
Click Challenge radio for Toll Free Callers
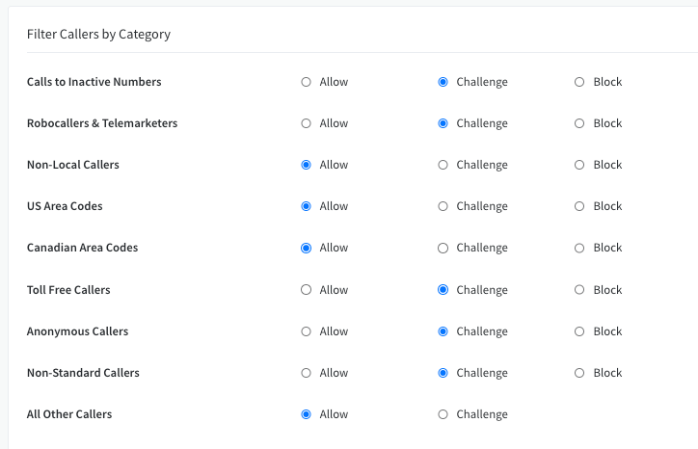click(x=443, y=289)
